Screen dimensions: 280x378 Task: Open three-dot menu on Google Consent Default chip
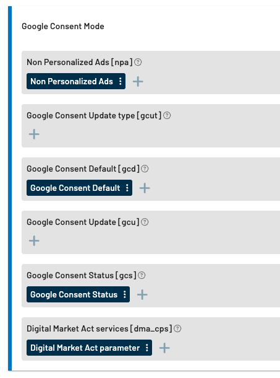pos(127,188)
